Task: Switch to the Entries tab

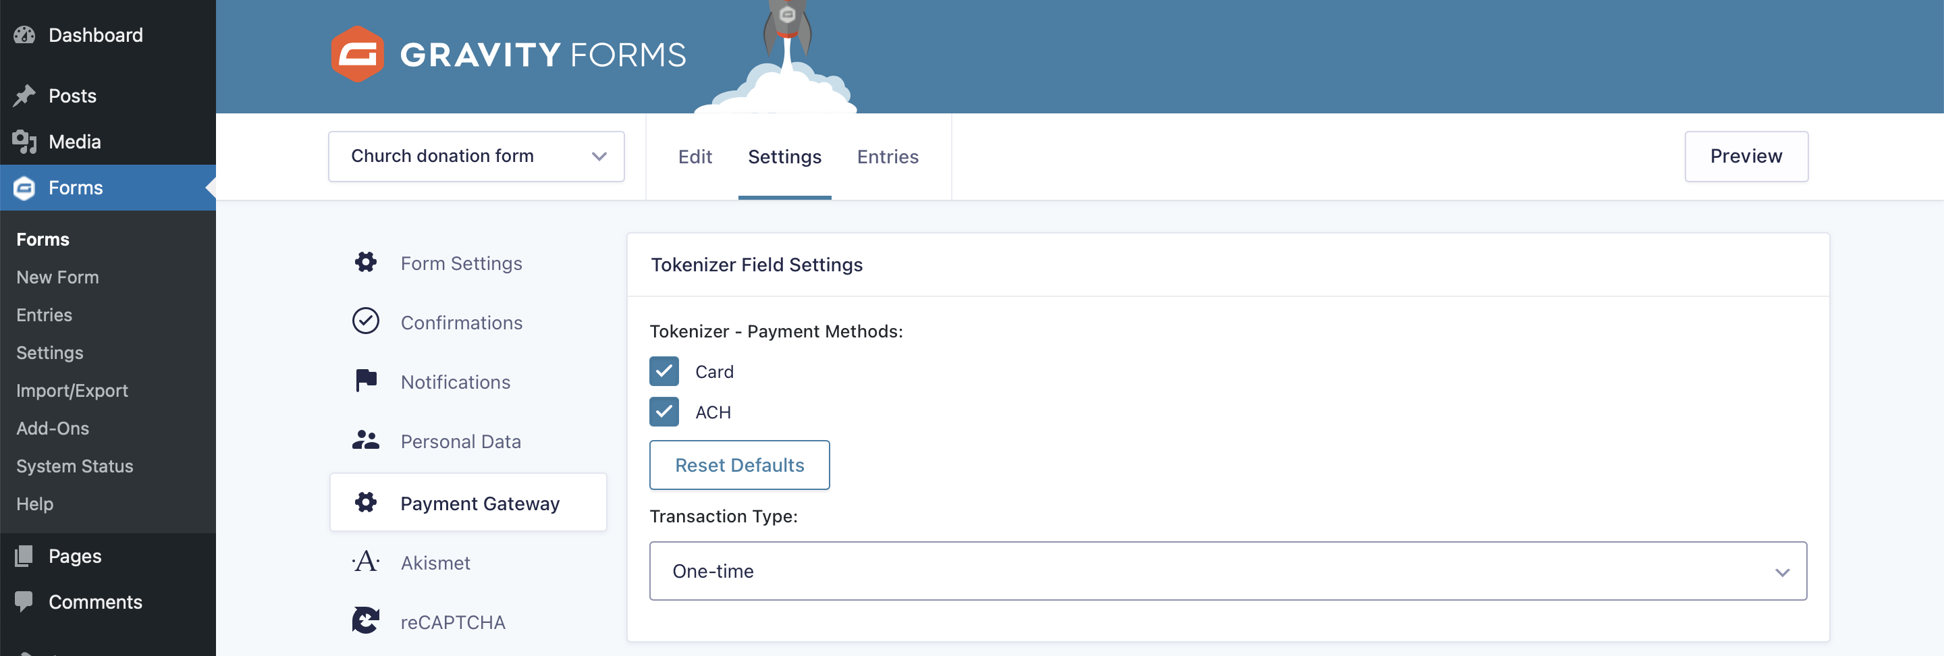Action: click(888, 157)
